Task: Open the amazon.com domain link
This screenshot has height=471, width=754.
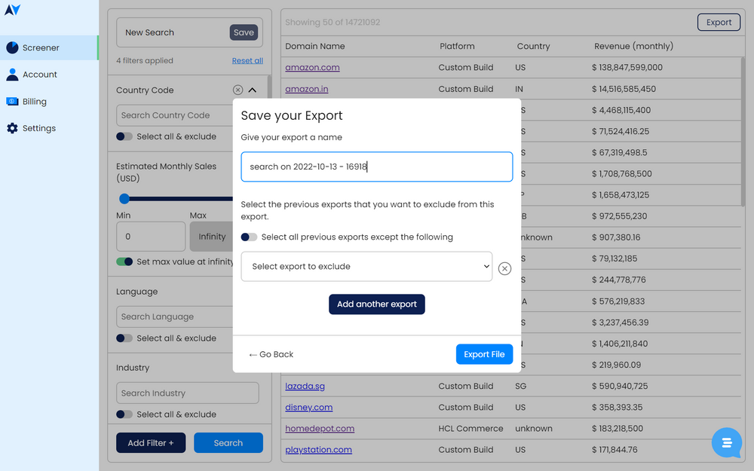Action: tap(312, 67)
